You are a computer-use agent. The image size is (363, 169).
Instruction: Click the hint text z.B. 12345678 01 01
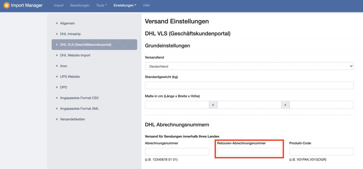click(x=161, y=159)
